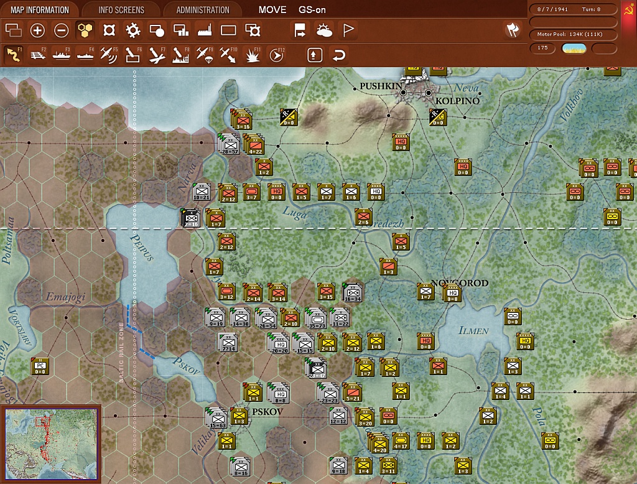Click the PUSHKIN city label

(x=381, y=86)
